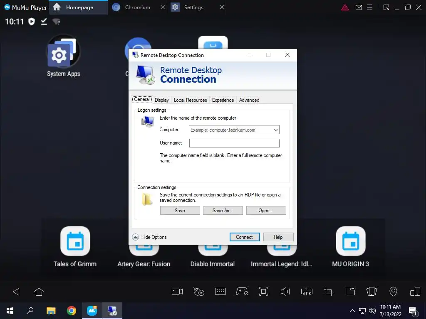This screenshot has width=426, height=319.
Task: Open the multi-instance icon in MuMu toolbar
Action: pos(415,292)
